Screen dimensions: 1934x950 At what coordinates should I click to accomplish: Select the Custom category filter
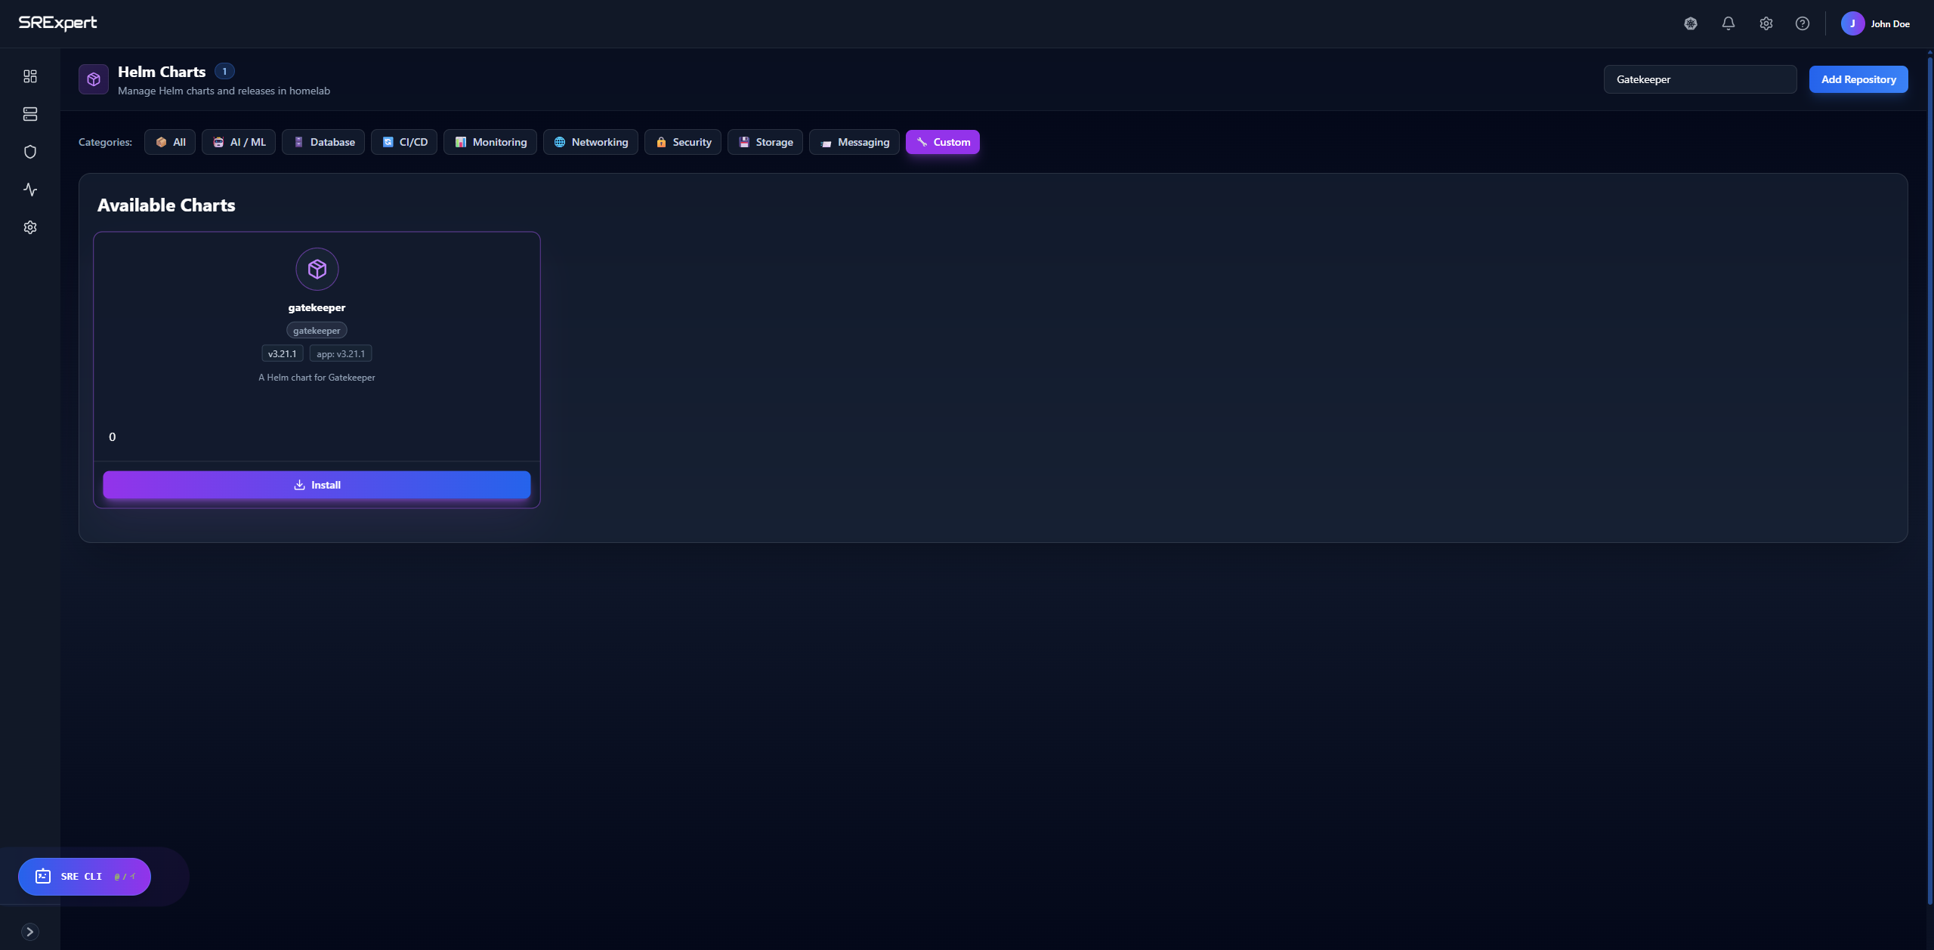tap(942, 142)
